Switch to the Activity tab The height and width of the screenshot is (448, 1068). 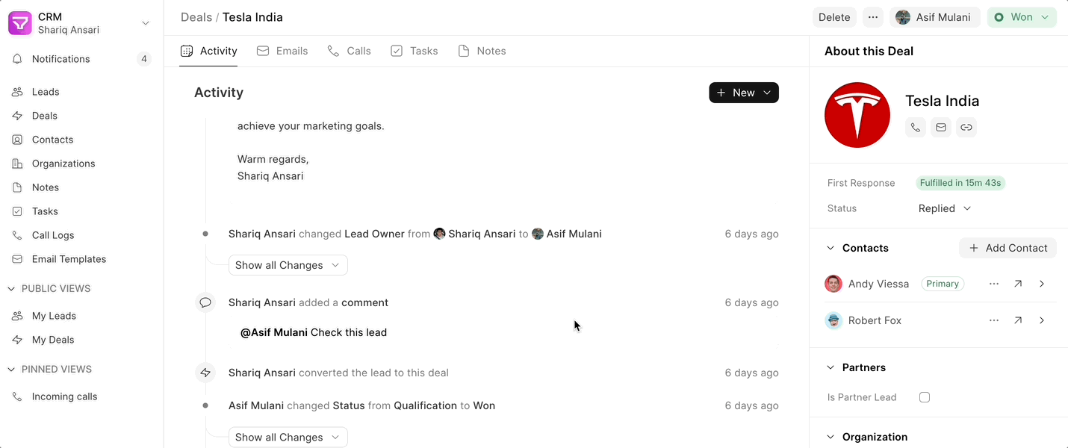(209, 51)
